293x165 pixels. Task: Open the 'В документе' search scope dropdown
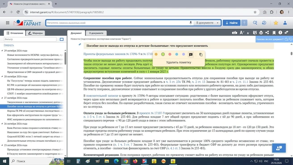coord(207,23)
